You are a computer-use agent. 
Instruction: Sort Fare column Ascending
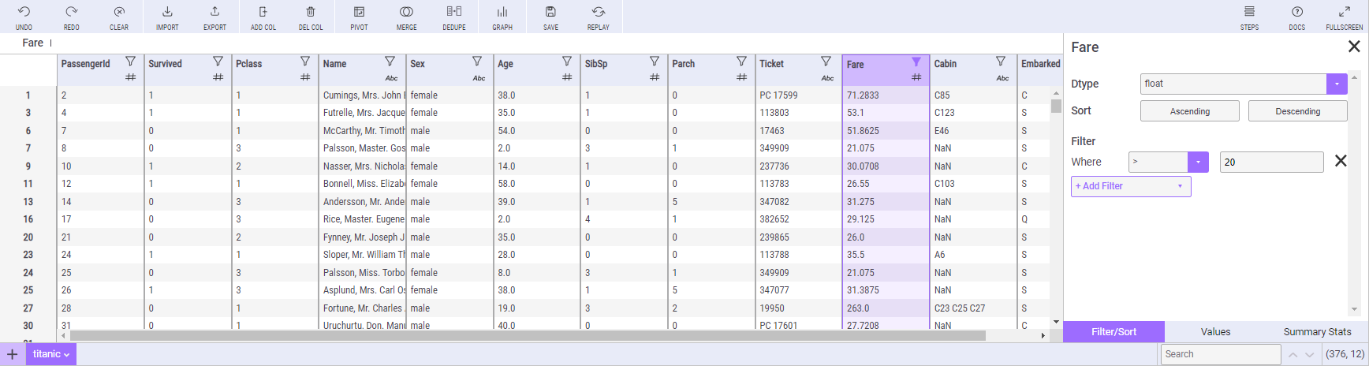[x=1189, y=111]
